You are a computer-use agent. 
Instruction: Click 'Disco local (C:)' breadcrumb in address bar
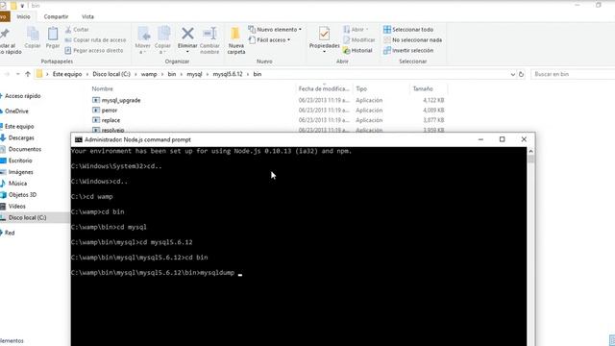pyautogui.click(x=111, y=74)
